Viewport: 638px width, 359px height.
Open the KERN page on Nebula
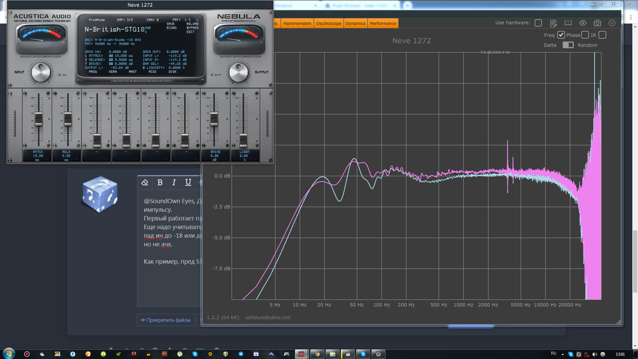pyautogui.click(x=113, y=72)
